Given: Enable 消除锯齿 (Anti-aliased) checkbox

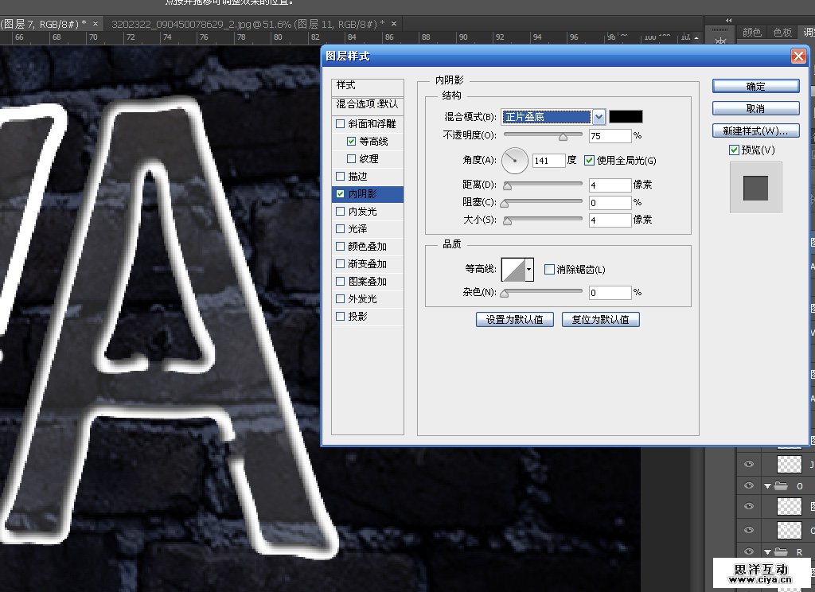Looking at the screenshot, I should tap(549, 270).
